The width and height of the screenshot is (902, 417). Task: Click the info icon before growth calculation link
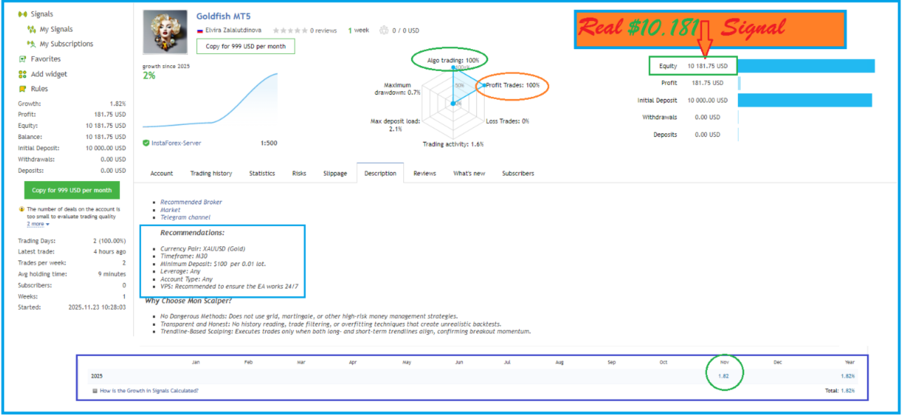point(95,391)
